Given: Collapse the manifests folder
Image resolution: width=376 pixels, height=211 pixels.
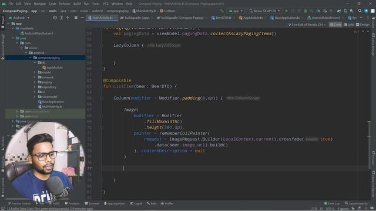Looking at the screenshot, I should point(13,28).
